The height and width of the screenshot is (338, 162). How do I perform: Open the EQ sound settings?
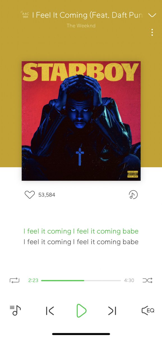pos(148,310)
